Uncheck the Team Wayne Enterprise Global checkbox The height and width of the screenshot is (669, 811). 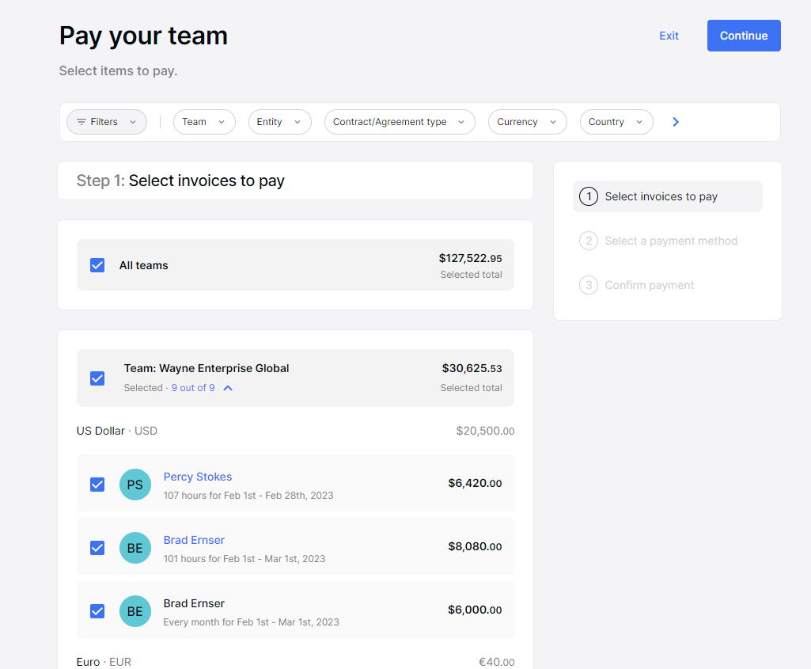[x=97, y=378]
